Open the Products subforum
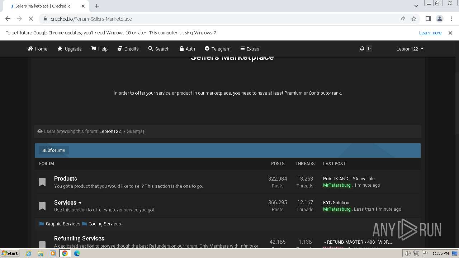This screenshot has height=258, width=459. (x=66, y=178)
